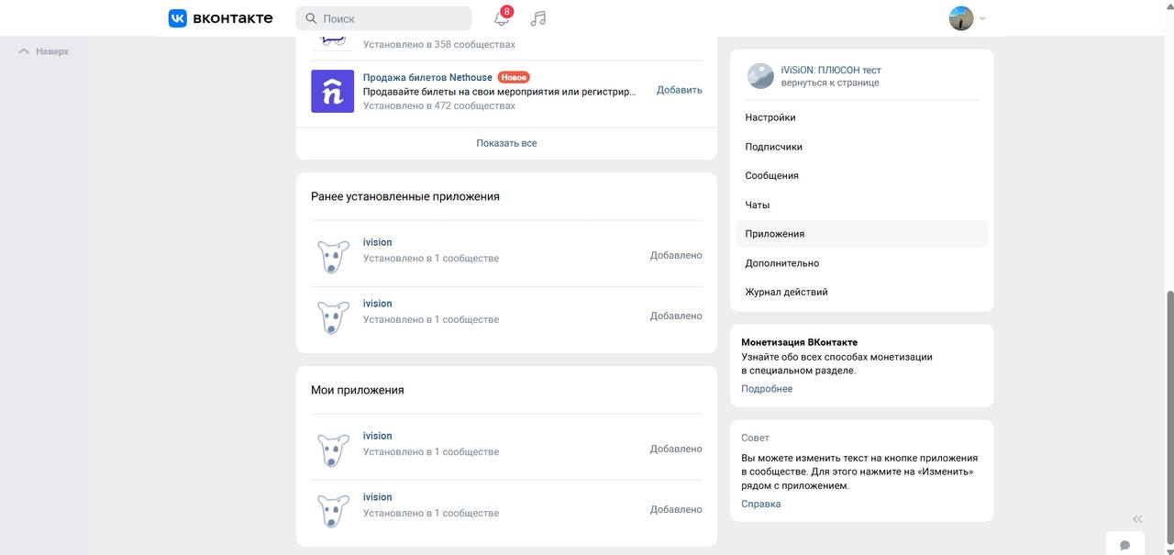Click text Установлено в 358 сообществах
This screenshot has width=1174, height=555.
tap(439, 44)
